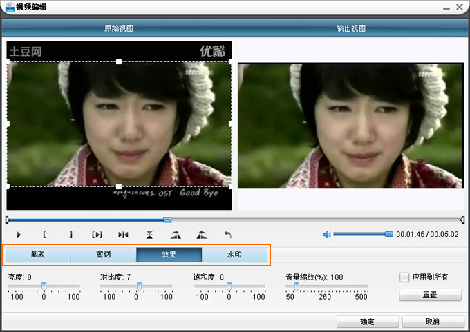
Task: Play selected segment bracket-play icon
Action: [97, 235]
